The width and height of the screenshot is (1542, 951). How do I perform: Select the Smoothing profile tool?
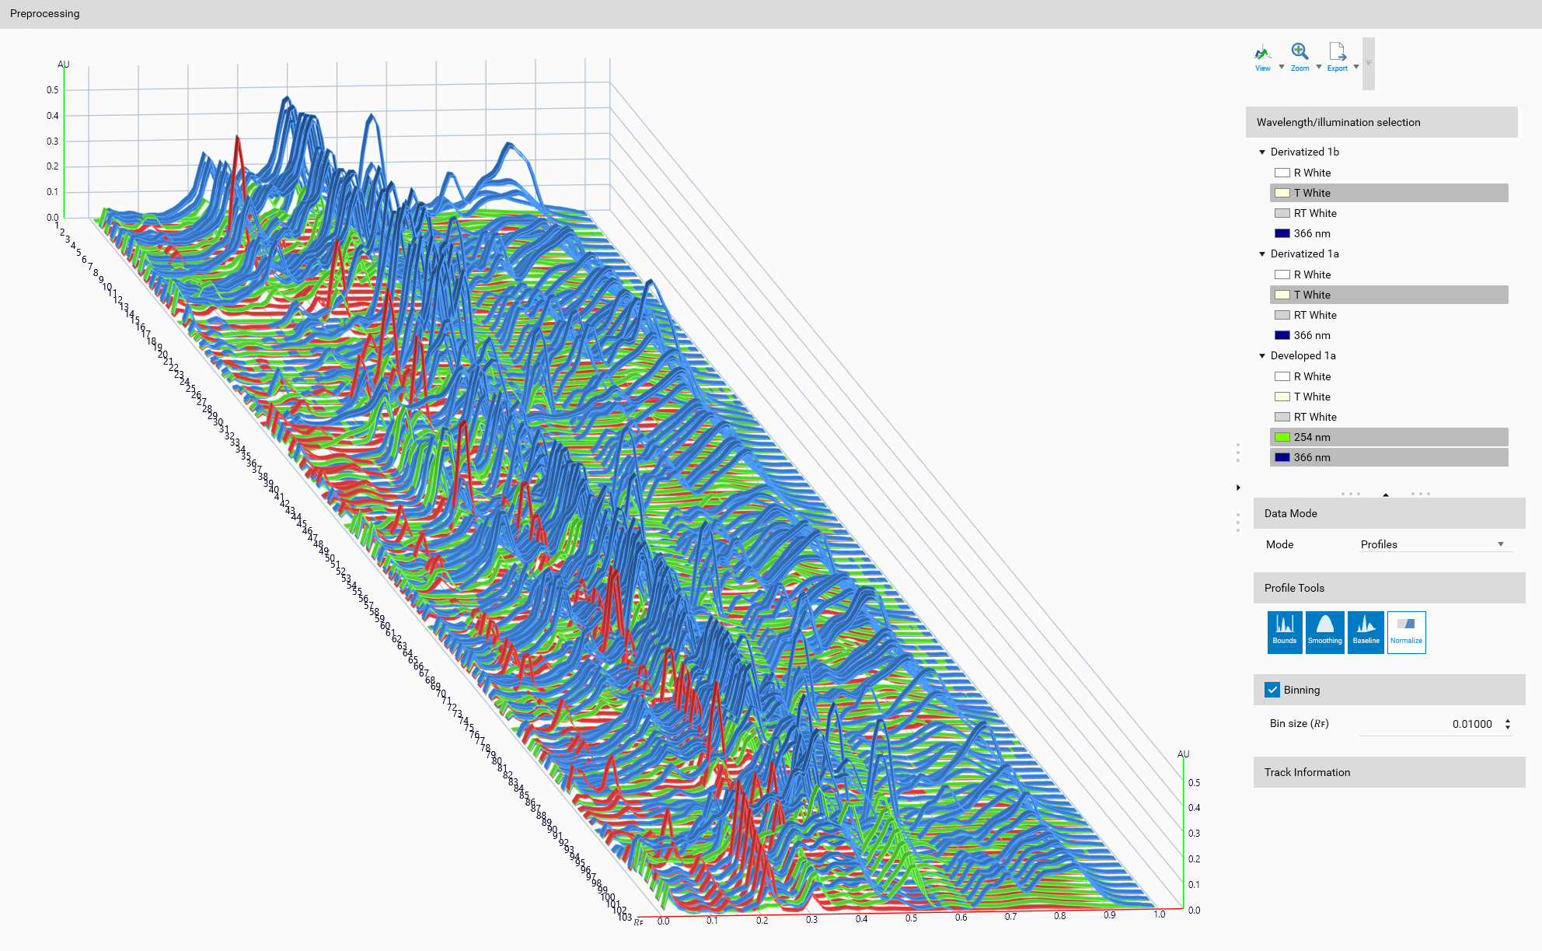pos(1324,631)
